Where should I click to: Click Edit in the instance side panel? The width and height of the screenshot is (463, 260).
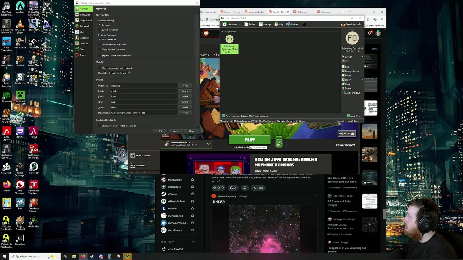[345, 67]
